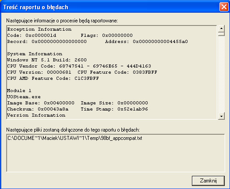Click the Address value 0x00000000004455a0
Screen dimensions: 230x189
160,42
